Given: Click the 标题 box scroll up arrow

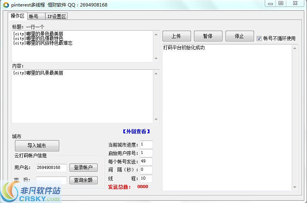Looking at the screenshot, I should [x=156, y=34].
